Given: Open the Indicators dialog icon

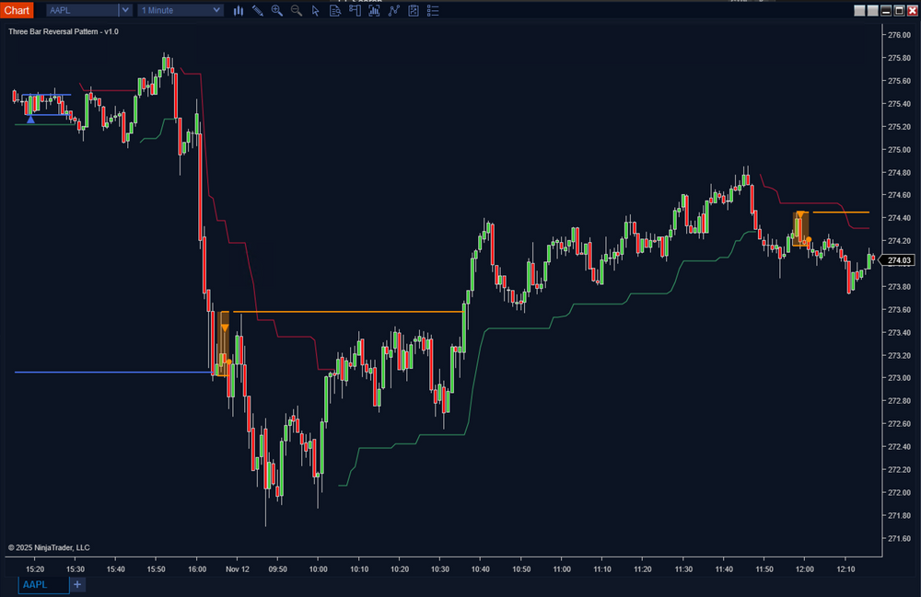Looking at the screenshot, I should [x=374, y=10].
